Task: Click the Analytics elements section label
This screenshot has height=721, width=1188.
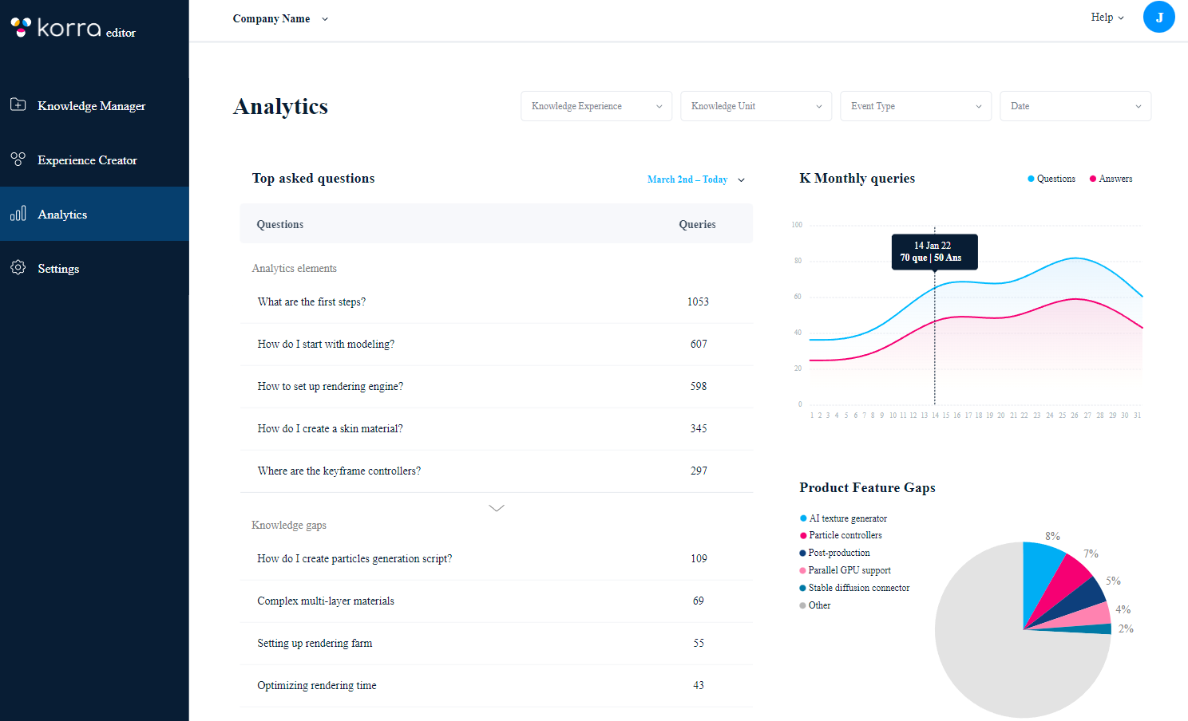Action: coord(294,269)
